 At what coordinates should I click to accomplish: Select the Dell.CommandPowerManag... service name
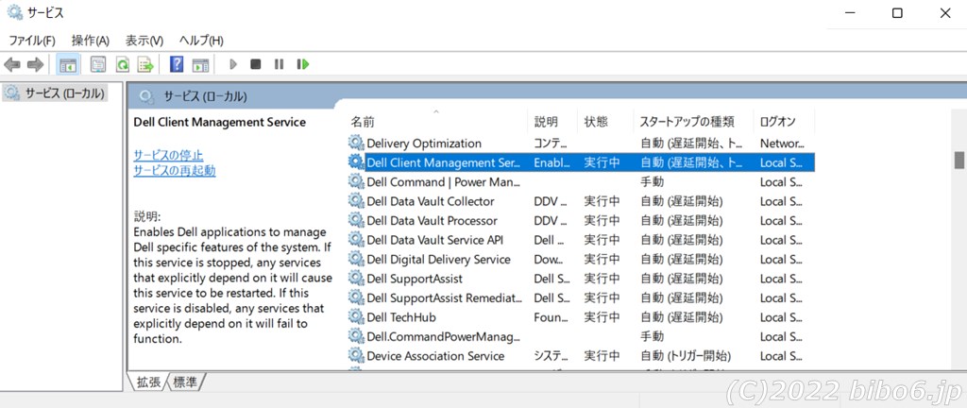coord(444,336)
